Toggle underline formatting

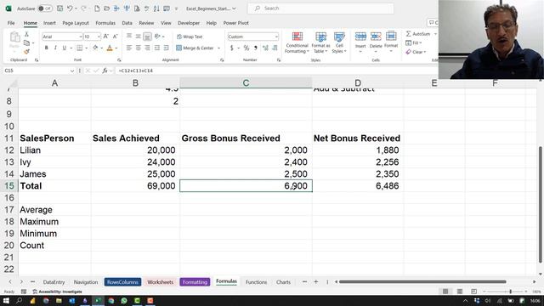pos(65,48)
